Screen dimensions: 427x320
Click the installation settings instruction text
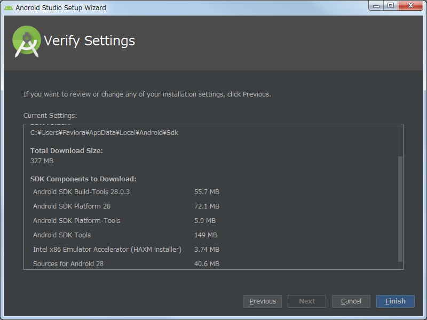[x=147, y=94]
